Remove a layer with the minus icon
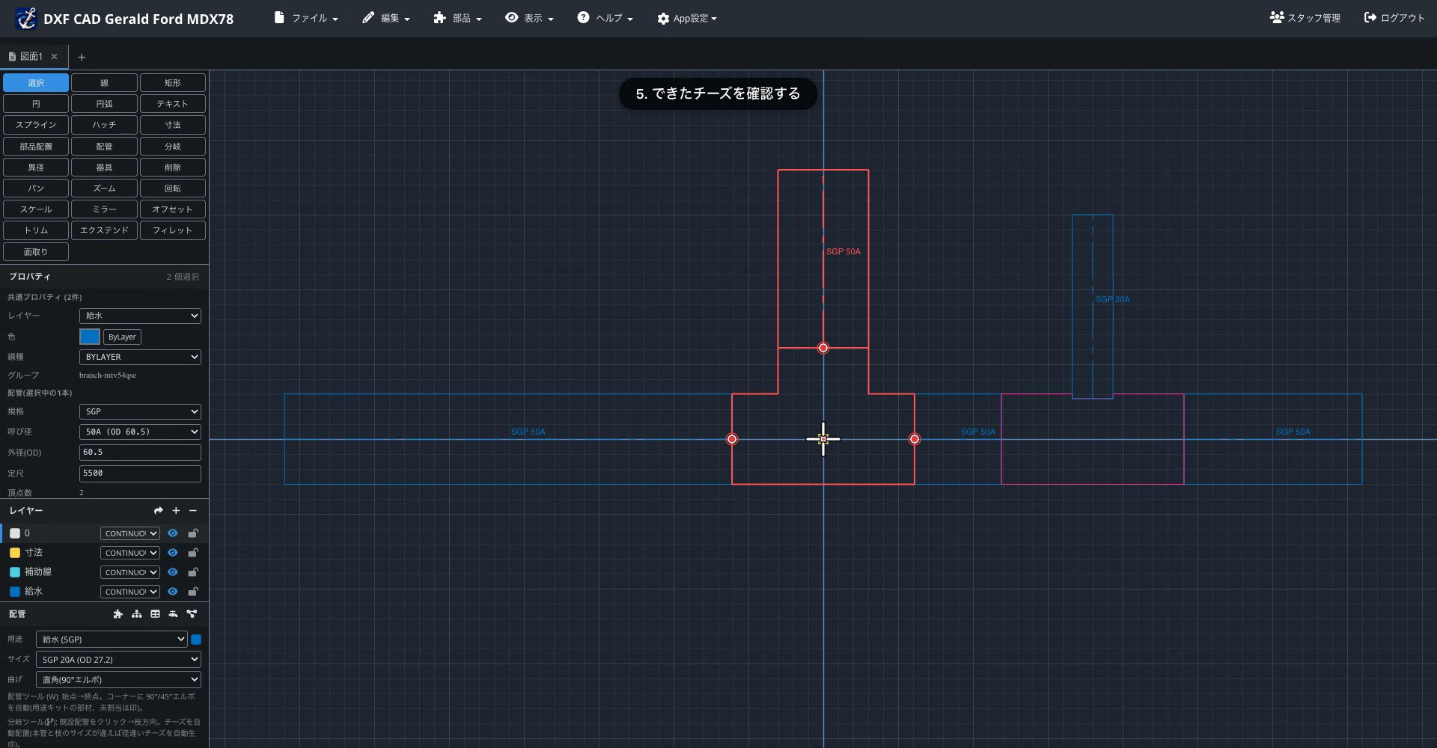The width and height of the screenshot is (1437, 748). [193, 511]
